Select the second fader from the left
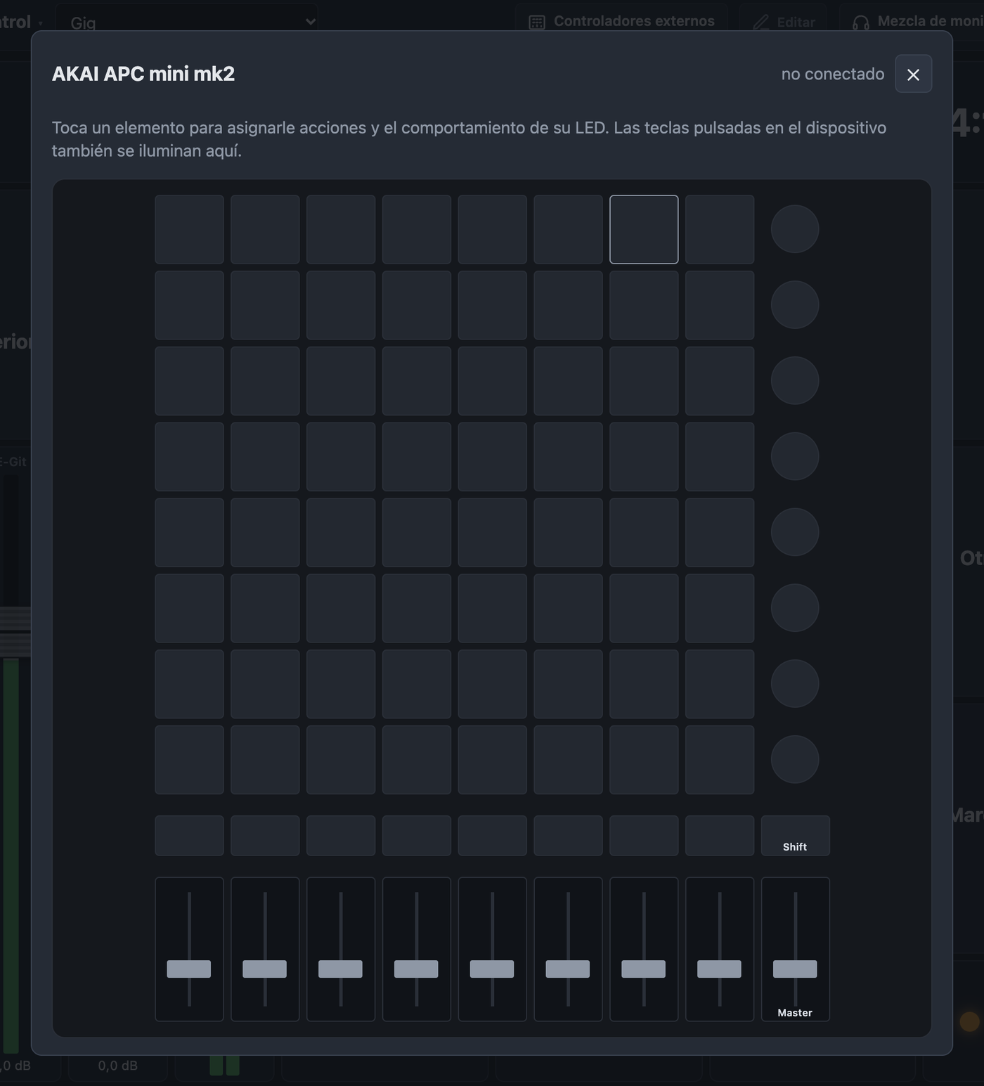This screenshot has height=1086, width=984. (265, 949)
